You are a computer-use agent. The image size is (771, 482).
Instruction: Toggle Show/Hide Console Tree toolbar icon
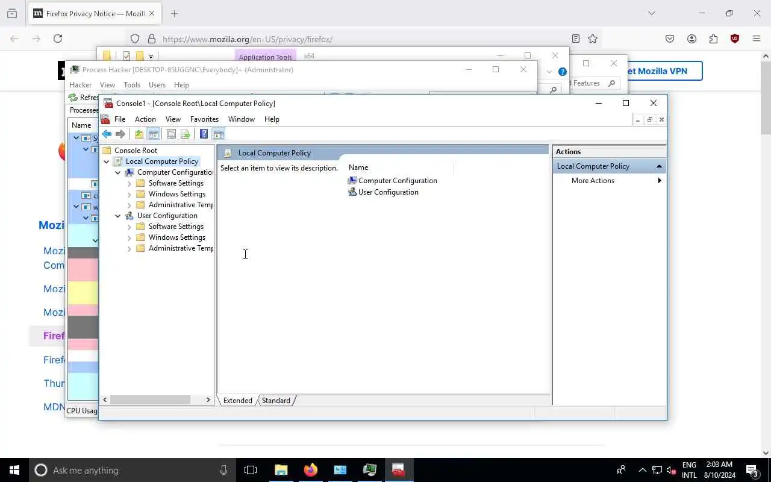tap(154, 134)
